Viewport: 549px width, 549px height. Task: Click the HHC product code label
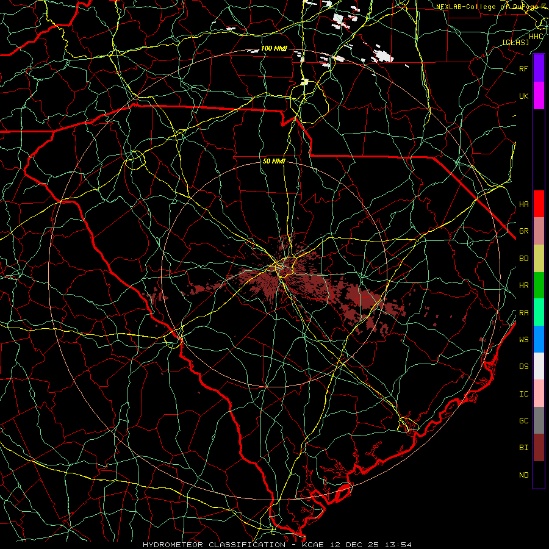[536, 37]
